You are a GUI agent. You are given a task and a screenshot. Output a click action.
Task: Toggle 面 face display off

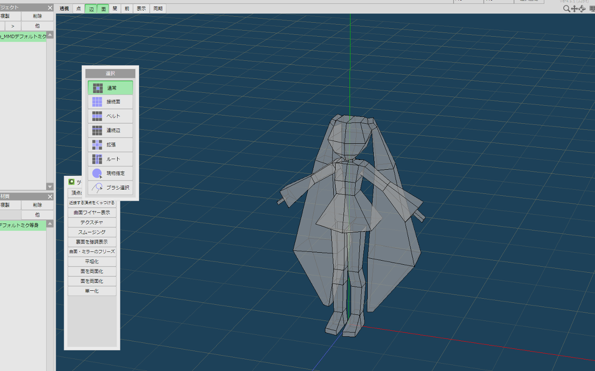click(x=103, y=8)
